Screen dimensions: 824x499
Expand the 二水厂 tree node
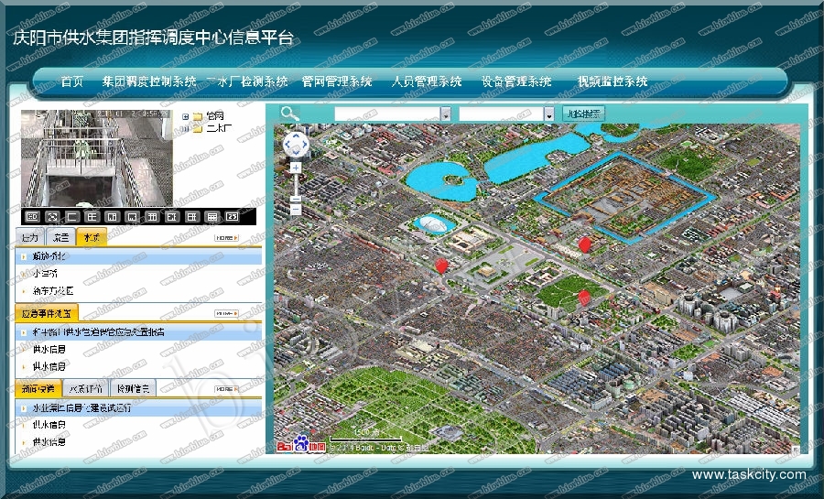(186, 129)
